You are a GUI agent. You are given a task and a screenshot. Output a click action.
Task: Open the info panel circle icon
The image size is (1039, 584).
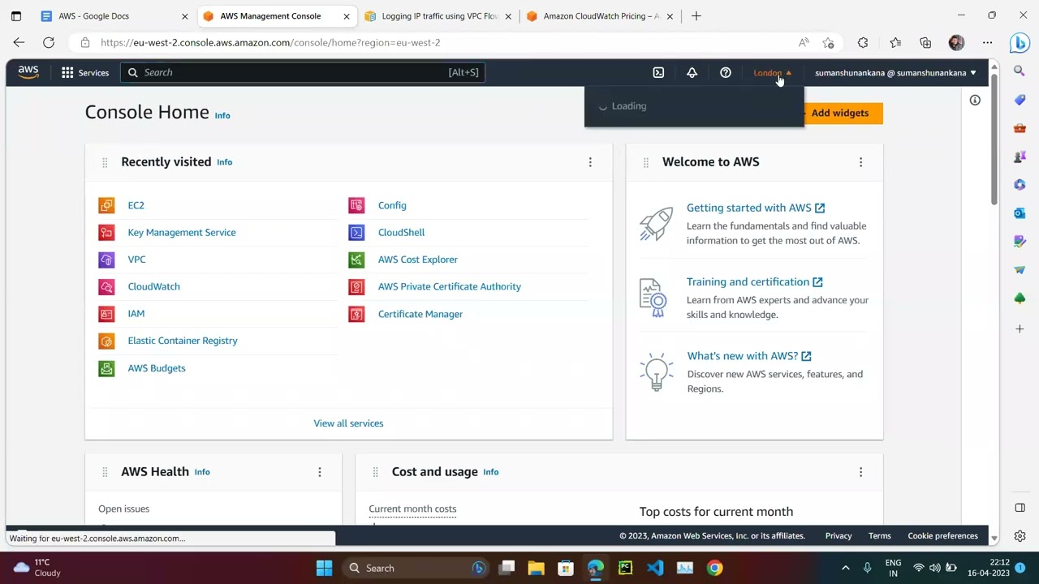tap(975, 100)
